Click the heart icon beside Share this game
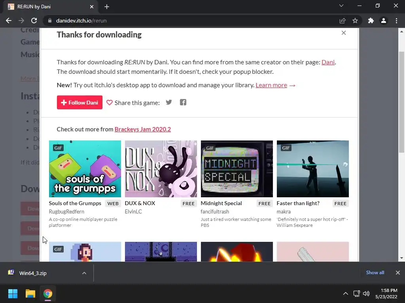 109,103
